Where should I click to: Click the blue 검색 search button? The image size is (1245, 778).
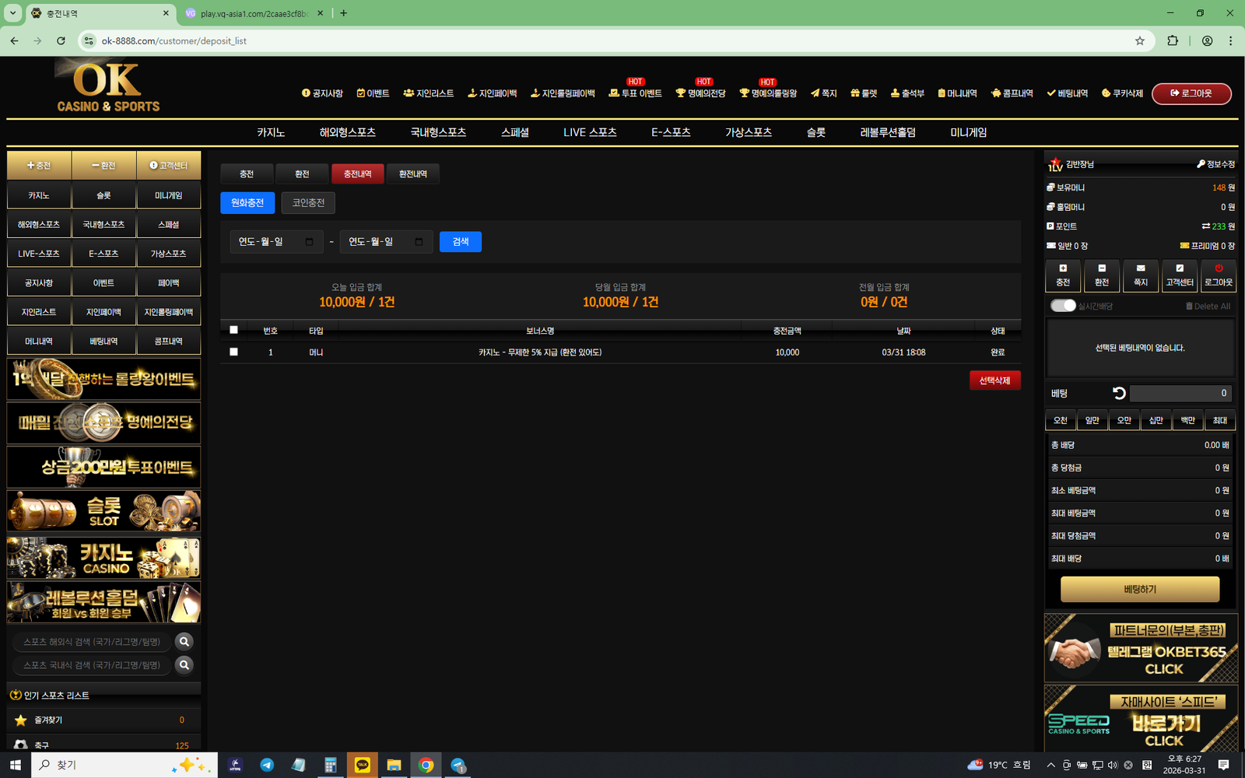[460, 242]
